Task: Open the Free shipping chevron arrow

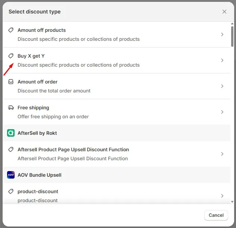Action: pyautogui.click(x=222, y=112)
